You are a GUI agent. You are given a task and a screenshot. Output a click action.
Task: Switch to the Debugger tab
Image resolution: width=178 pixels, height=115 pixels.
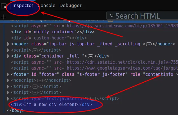tap(70, 5)
